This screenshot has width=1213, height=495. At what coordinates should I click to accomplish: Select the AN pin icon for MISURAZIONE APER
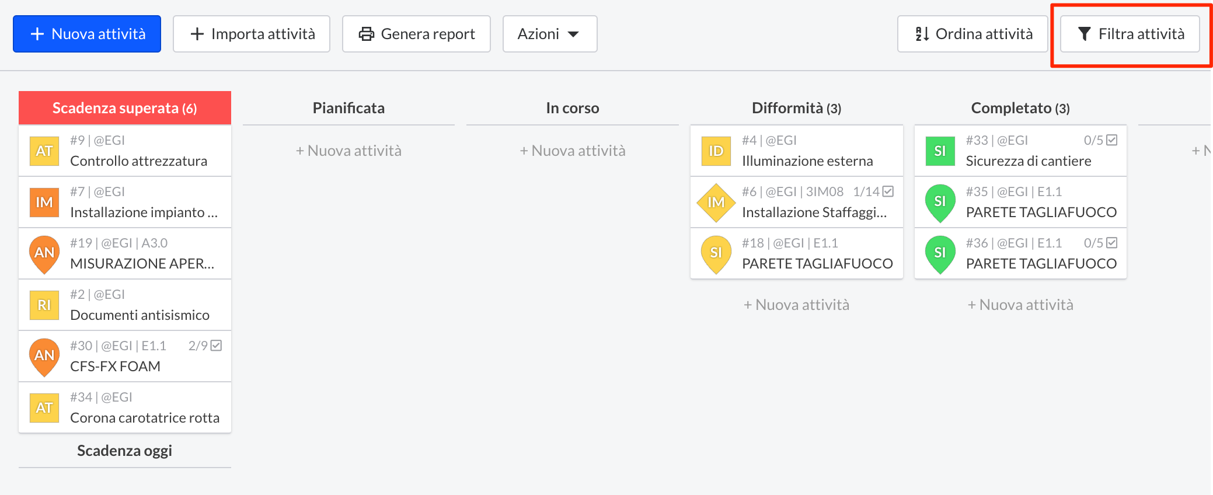point(44,253)
